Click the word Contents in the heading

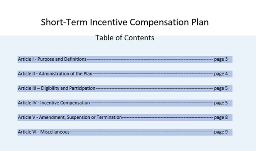[x=139, y=38]
